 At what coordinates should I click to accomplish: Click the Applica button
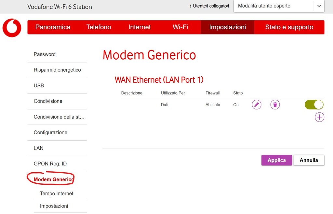coord(276,160)
